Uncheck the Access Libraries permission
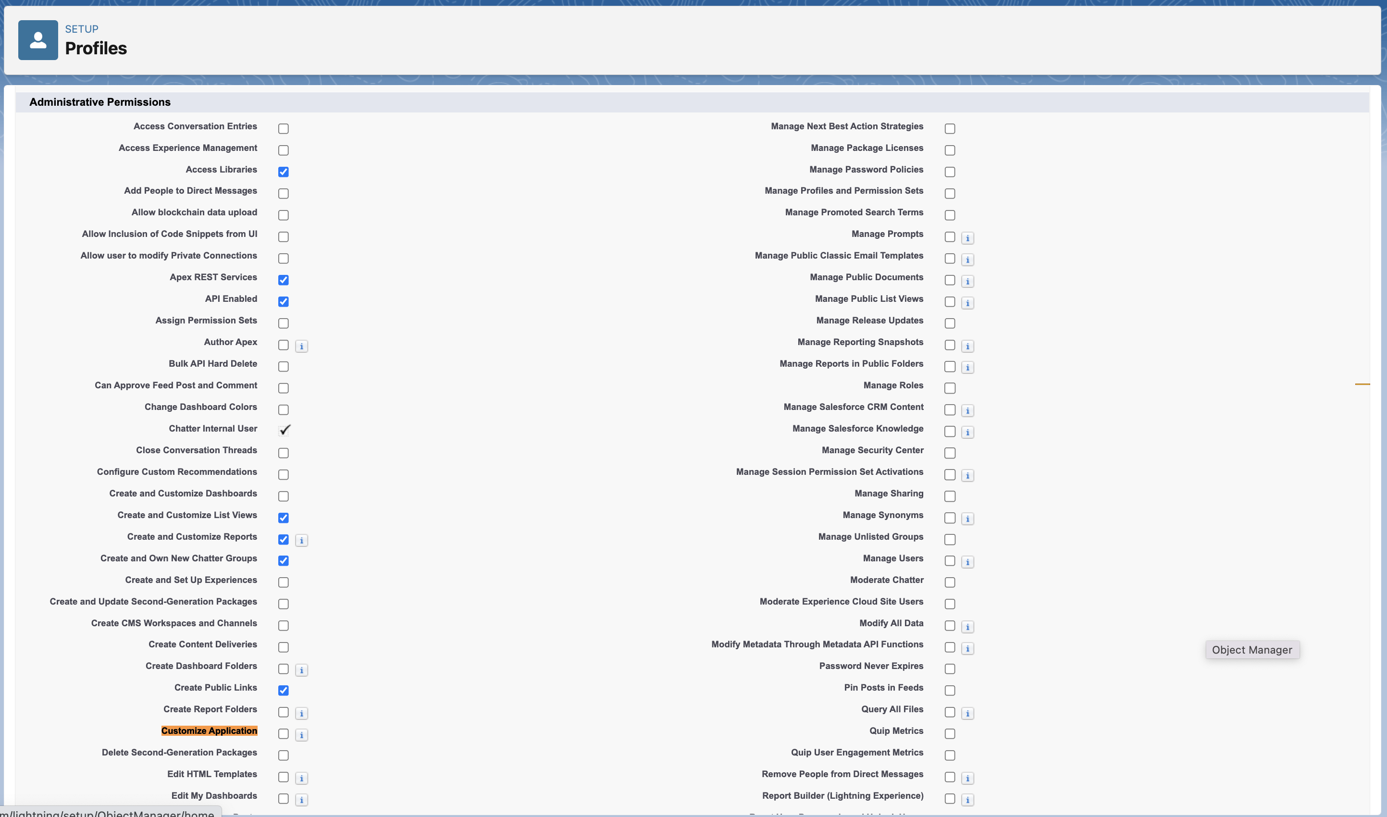This screenshot has width=1387, height=817. pyautogui.click(x=284, y=172)
